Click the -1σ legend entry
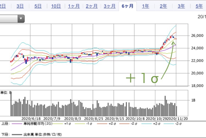 89,123
